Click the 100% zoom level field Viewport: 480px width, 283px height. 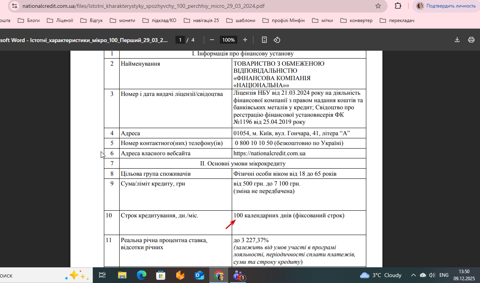(x=229, y=40)
